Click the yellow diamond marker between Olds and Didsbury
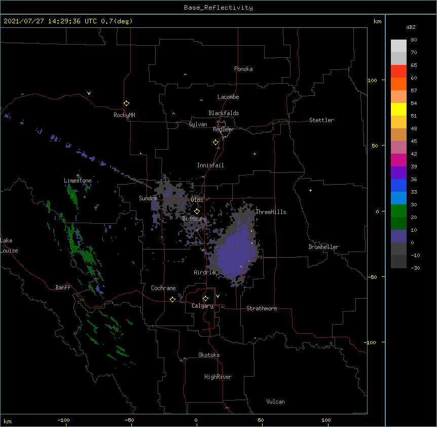 click(197, 211)
